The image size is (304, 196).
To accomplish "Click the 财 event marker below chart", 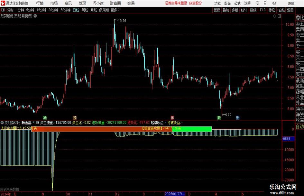I will click(238, 117).
